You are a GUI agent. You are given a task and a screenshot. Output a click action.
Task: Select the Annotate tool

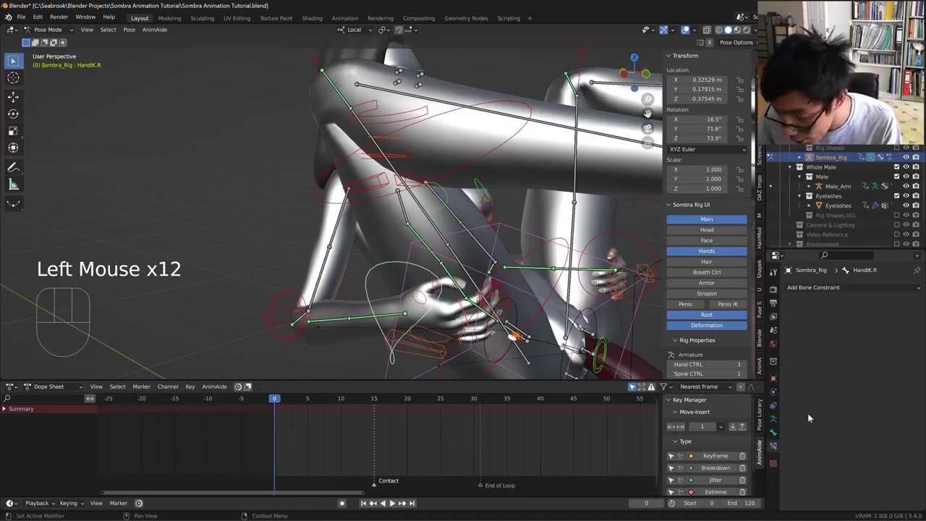(x=13, y=167)
